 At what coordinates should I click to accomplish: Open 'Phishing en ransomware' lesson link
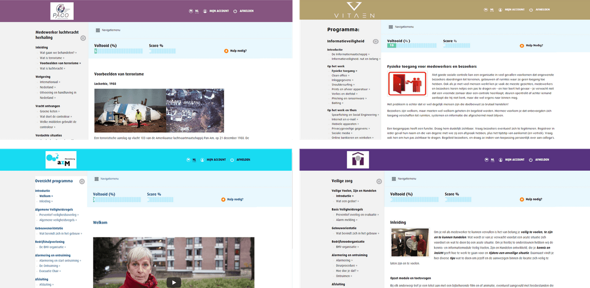pyautogui.click(x=350, y=98)
